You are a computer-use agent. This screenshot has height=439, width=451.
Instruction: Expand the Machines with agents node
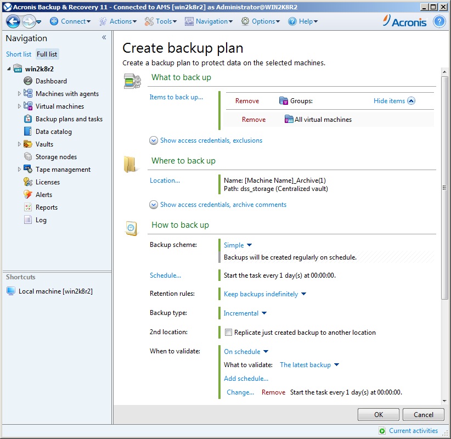pos(19,94)
